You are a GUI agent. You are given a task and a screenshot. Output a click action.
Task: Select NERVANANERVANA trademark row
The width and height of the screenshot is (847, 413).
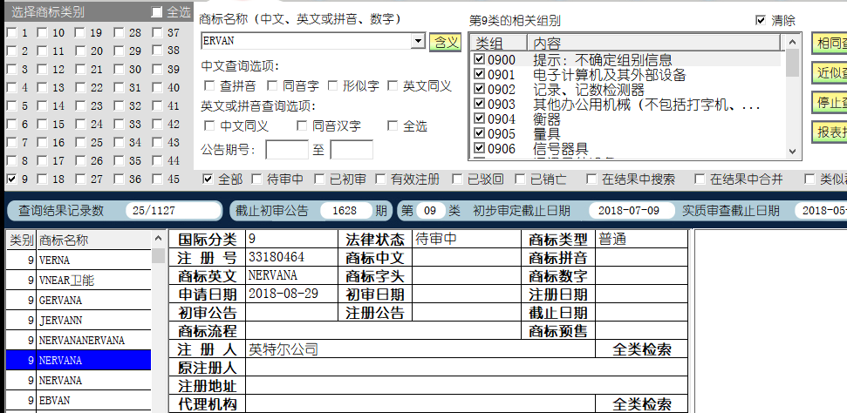click(x=79, y=340)
